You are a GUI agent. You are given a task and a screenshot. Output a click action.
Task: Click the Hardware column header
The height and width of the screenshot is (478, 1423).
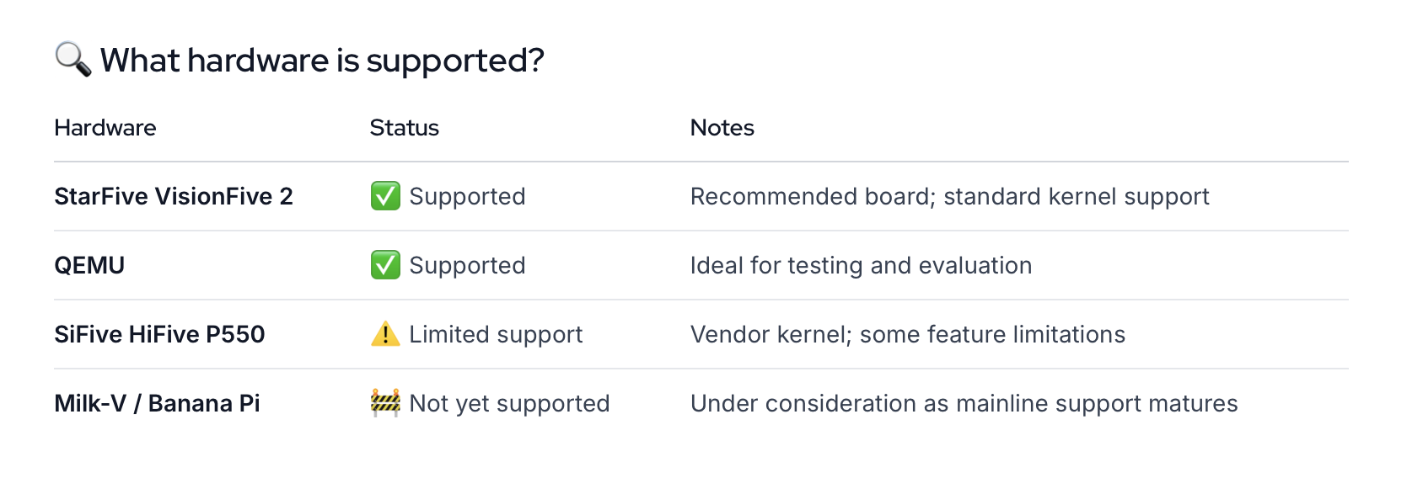[x=105, y=128]
